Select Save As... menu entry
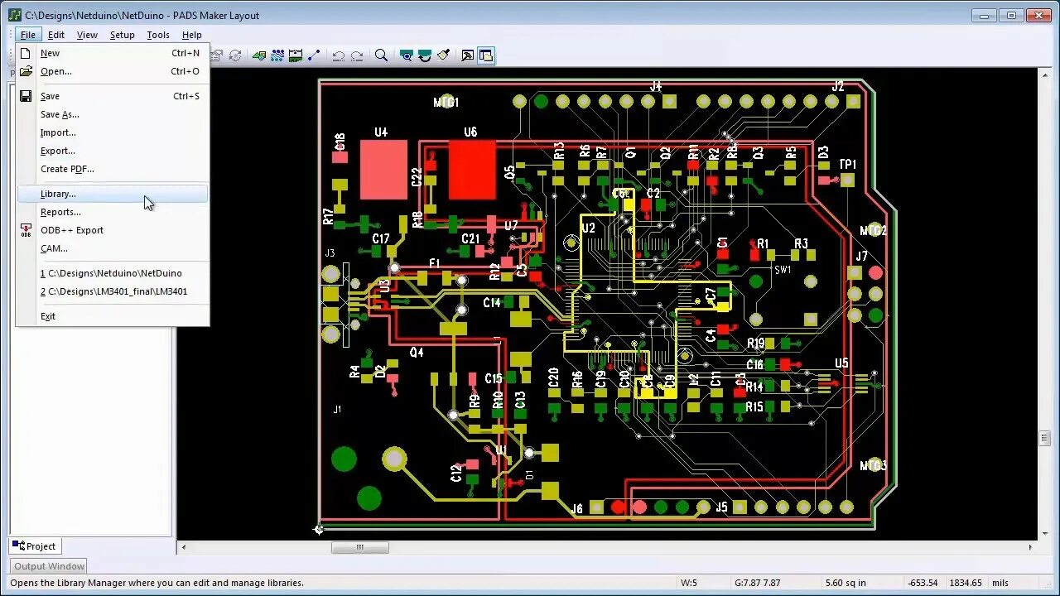1060x596 pixels. pos(112,114)
